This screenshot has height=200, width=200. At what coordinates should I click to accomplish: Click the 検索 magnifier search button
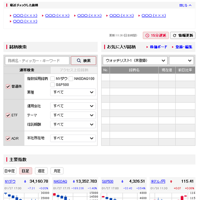pyautogui.click(x=83, y=61)
